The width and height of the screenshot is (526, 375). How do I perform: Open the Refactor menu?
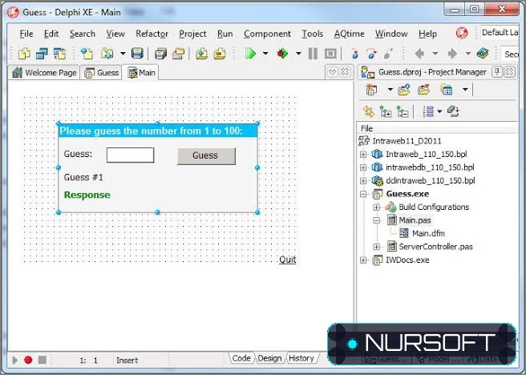pyautogui.click(x=152, y=34)
